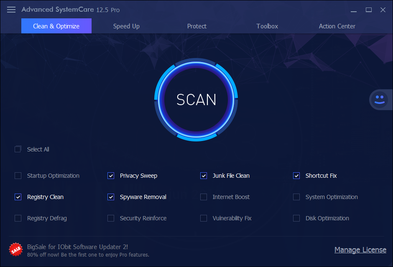This screenshot has width=393, height=267.
Task: Click the smiley face feedback icon
Action: (x=380, y=100)
